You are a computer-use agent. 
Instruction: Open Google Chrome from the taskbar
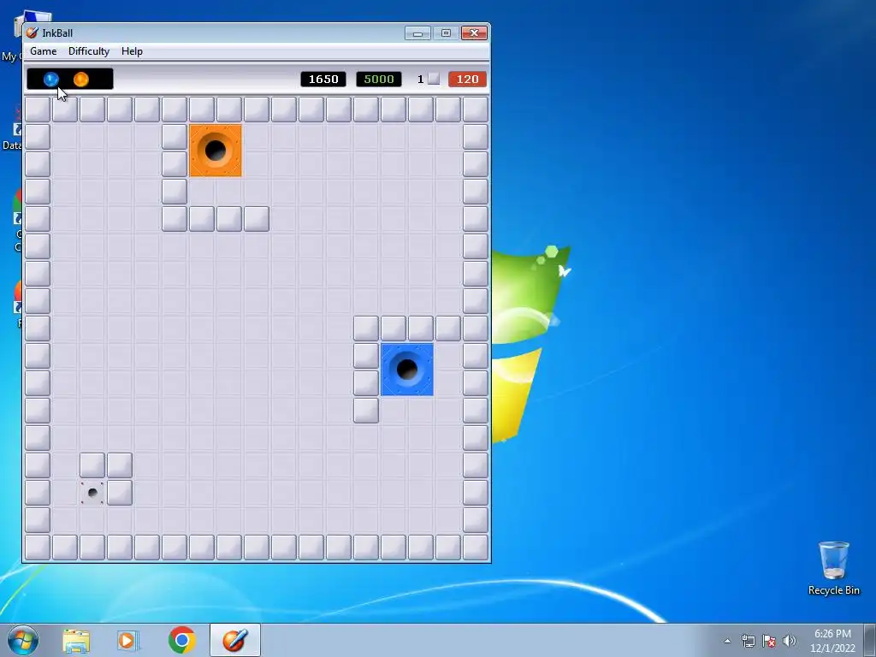181,640
